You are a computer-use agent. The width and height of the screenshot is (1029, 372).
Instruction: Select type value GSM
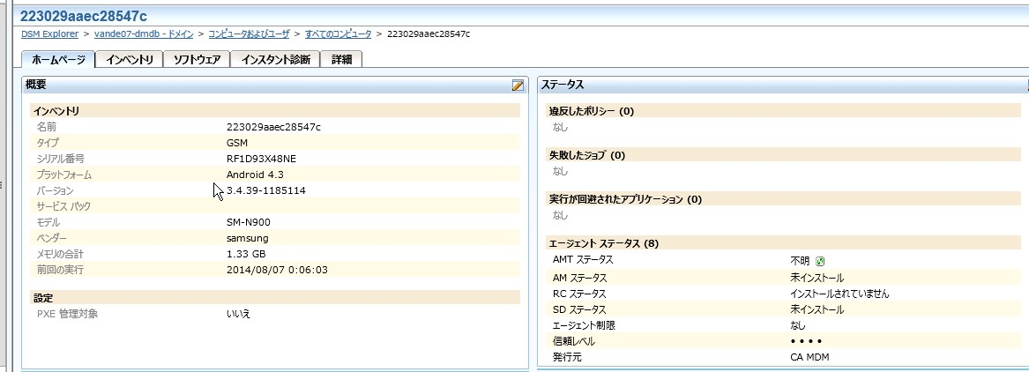237,143
